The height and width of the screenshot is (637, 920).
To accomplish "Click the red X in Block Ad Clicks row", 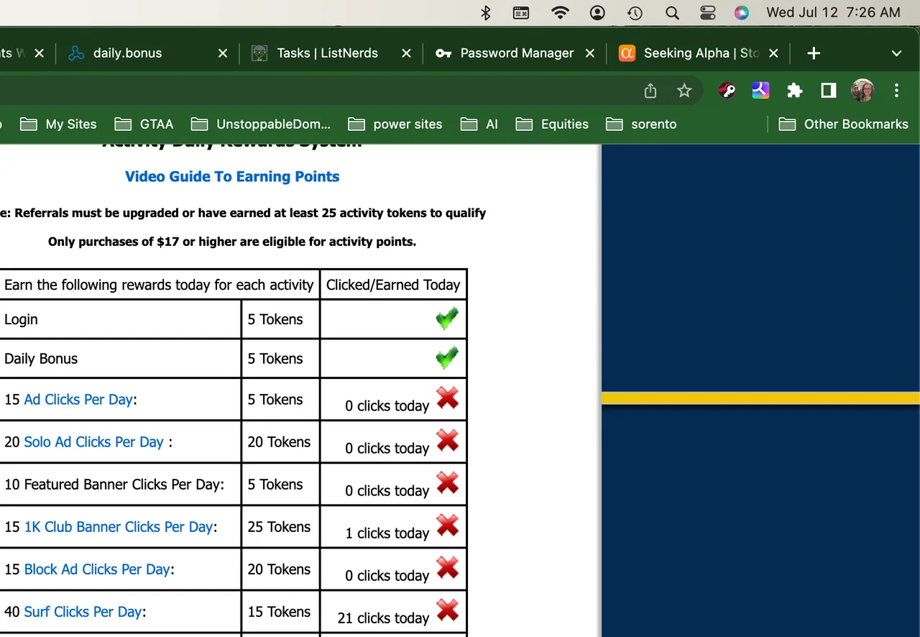I will pyautogui.click(x=448, y=568).
